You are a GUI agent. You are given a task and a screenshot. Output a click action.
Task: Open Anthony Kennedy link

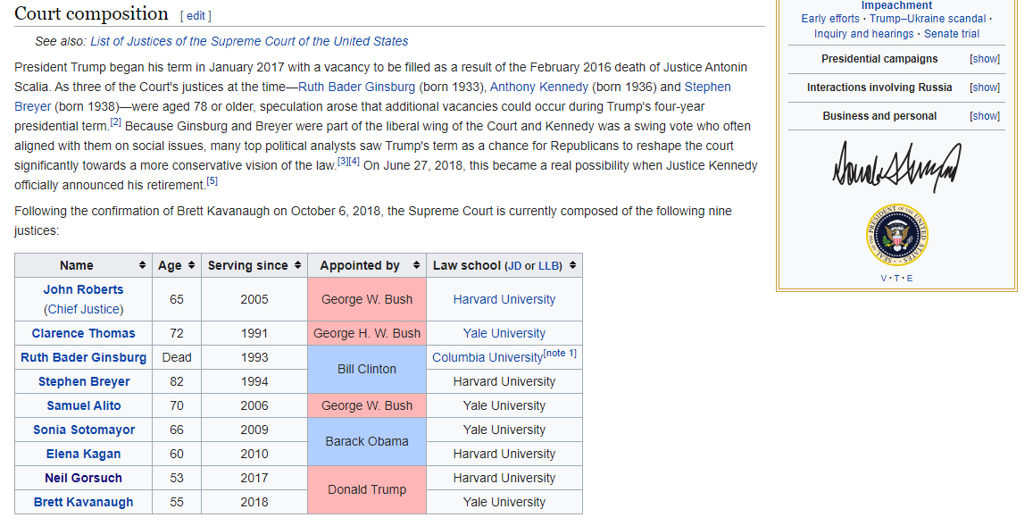click(x=539, y=87)
